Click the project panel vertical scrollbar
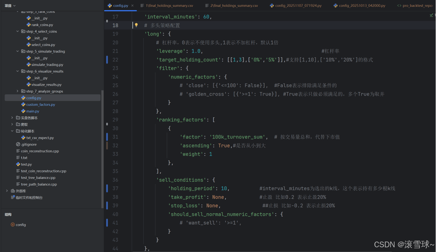436x252 pixels. point(102,149)
